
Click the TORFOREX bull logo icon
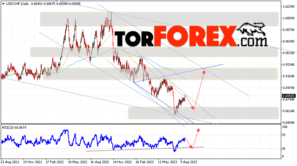point(251,29)
